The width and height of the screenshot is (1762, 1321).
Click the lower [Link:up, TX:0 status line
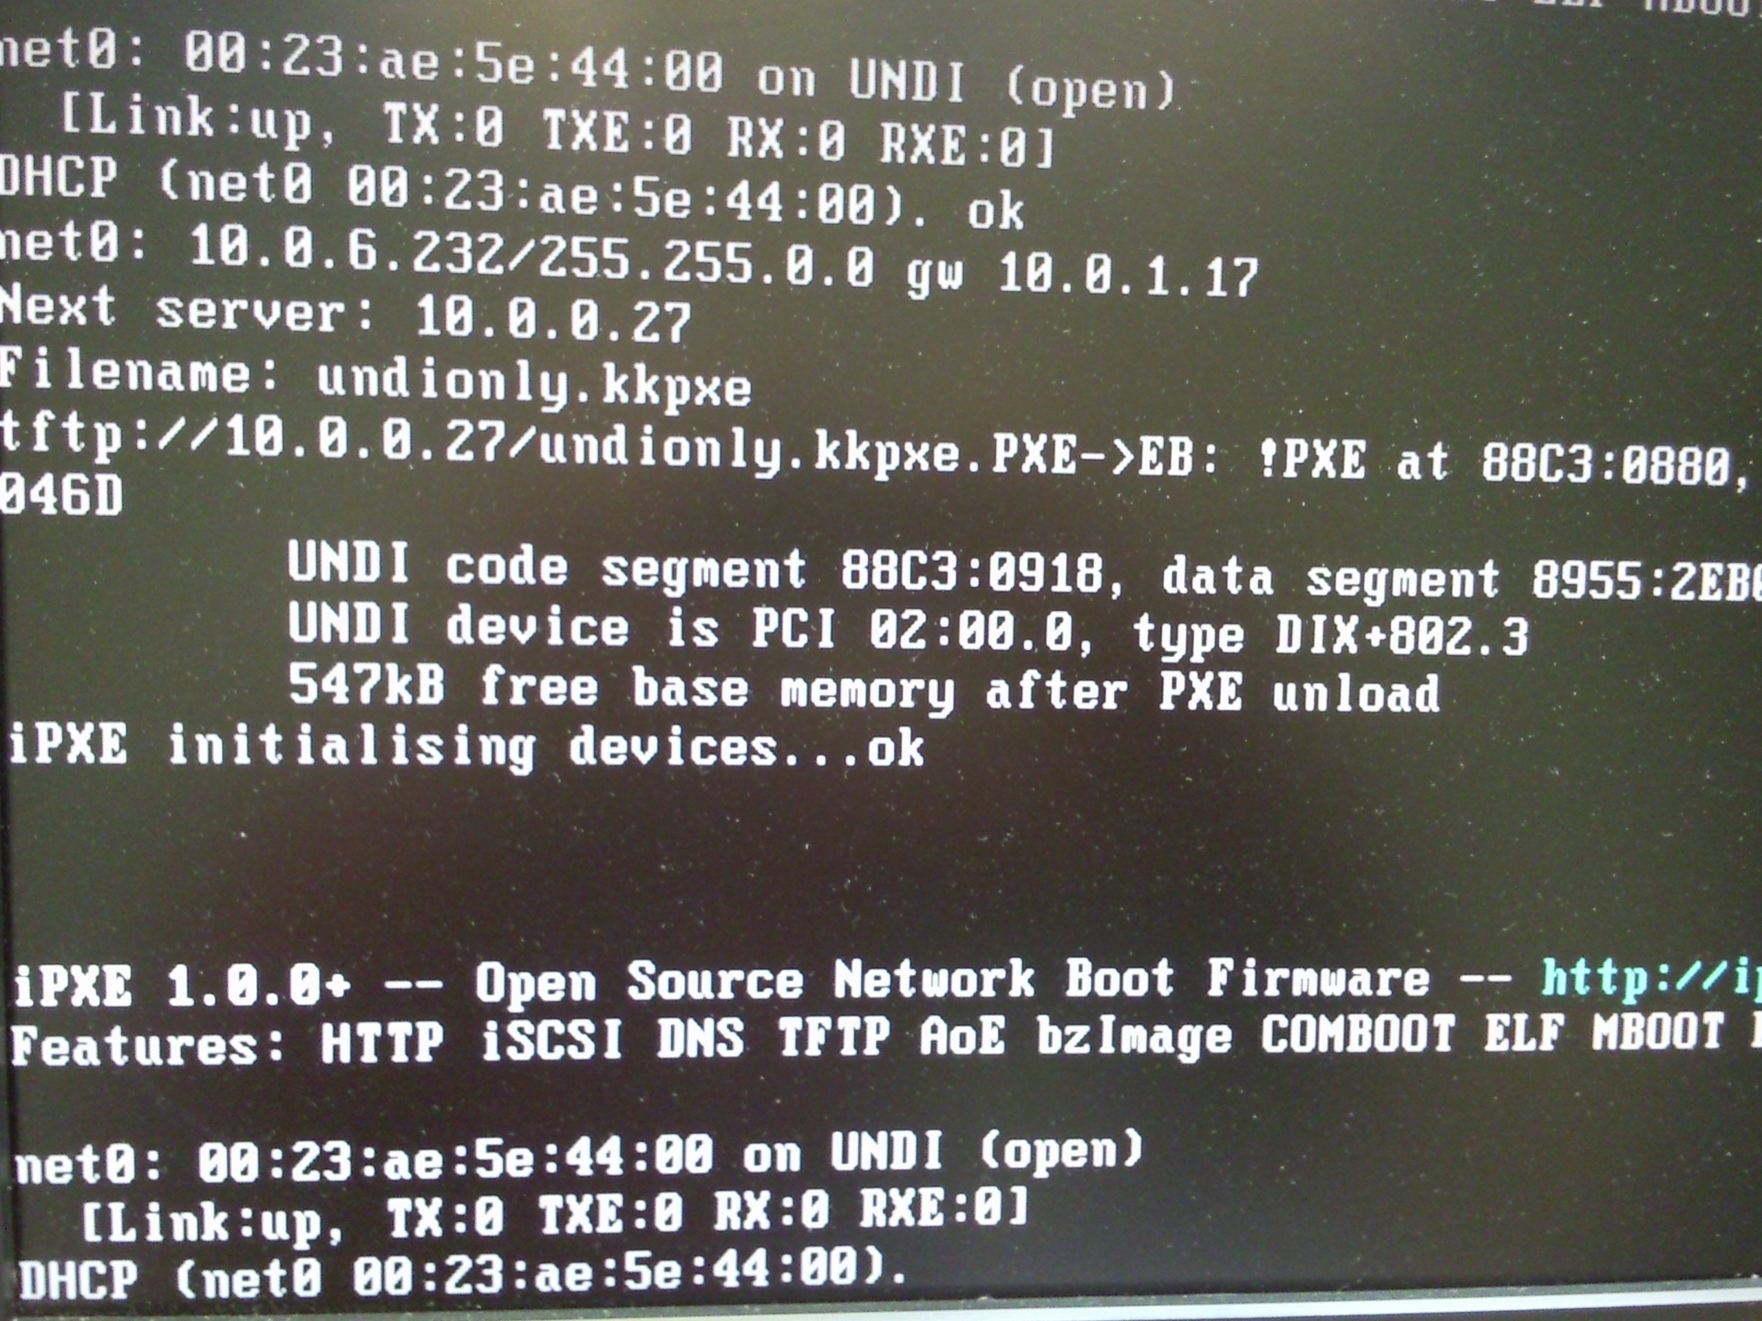555,1213
